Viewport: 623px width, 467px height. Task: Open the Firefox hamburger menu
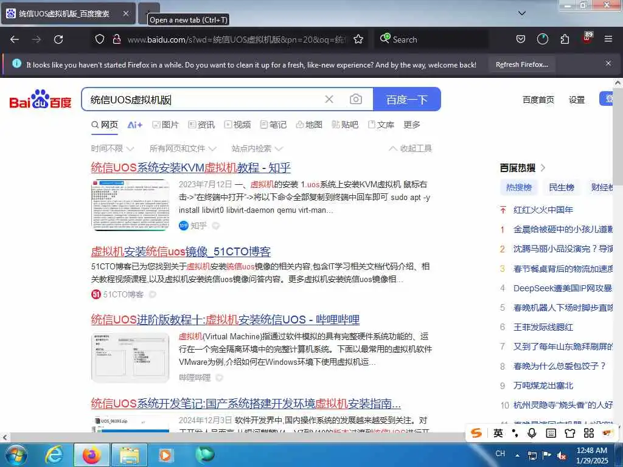coord(608,39)
